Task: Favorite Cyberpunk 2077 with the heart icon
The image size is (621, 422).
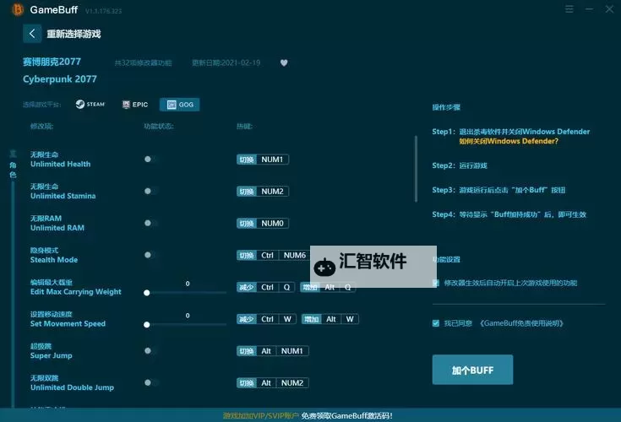Action: pyautogui.click(x=284, y=63)
